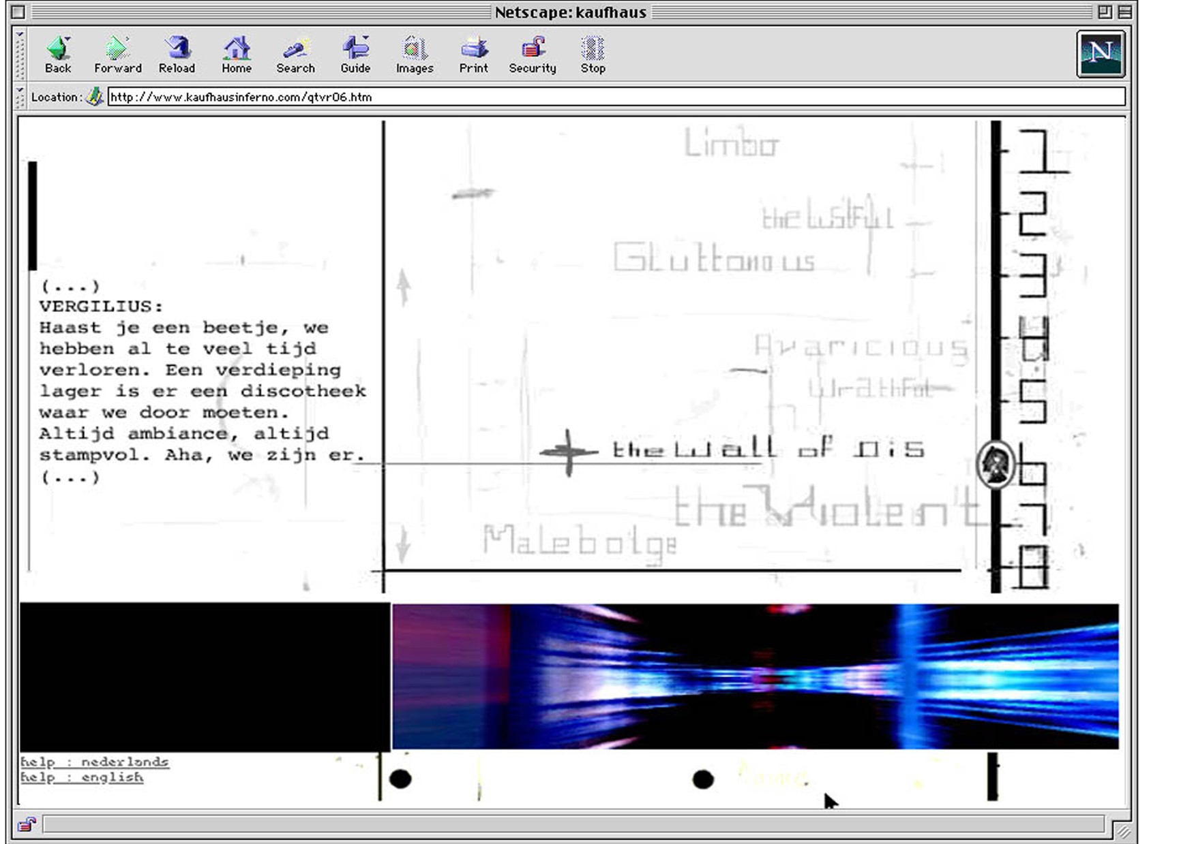Click the portrait marker on the level scale
1196x844 pixels.
(996, 464)
